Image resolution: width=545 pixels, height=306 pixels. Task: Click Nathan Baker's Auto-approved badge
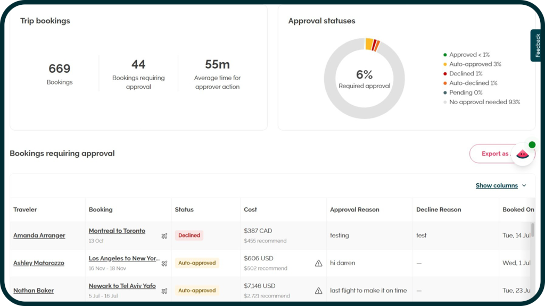(197, 291)
